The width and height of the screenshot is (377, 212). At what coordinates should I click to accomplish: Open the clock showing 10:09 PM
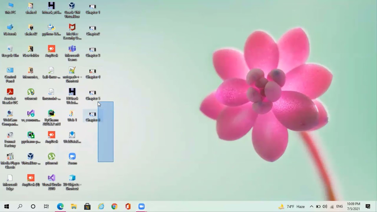click(x=353, y=206)
